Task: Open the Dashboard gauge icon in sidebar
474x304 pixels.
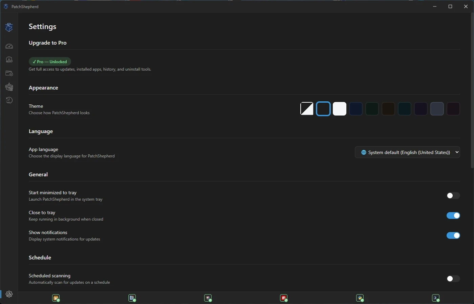Action: (x=9, y=46)
